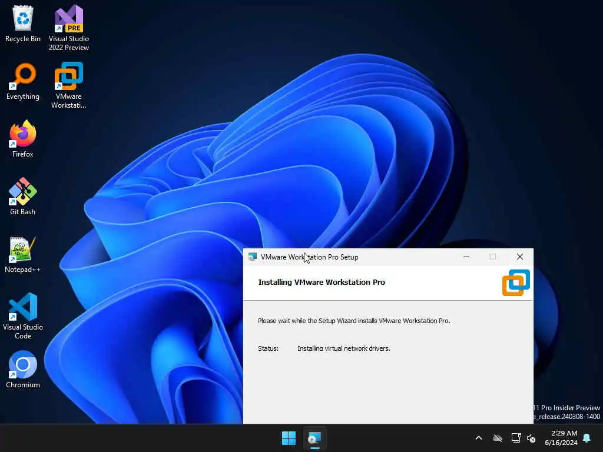This screenshot has width=603, height=452.
Task: Open the Windows Start menu
Action: (289, 438)
